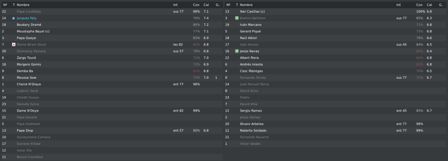Sort right table by Con column header

(x=419, y=5)
